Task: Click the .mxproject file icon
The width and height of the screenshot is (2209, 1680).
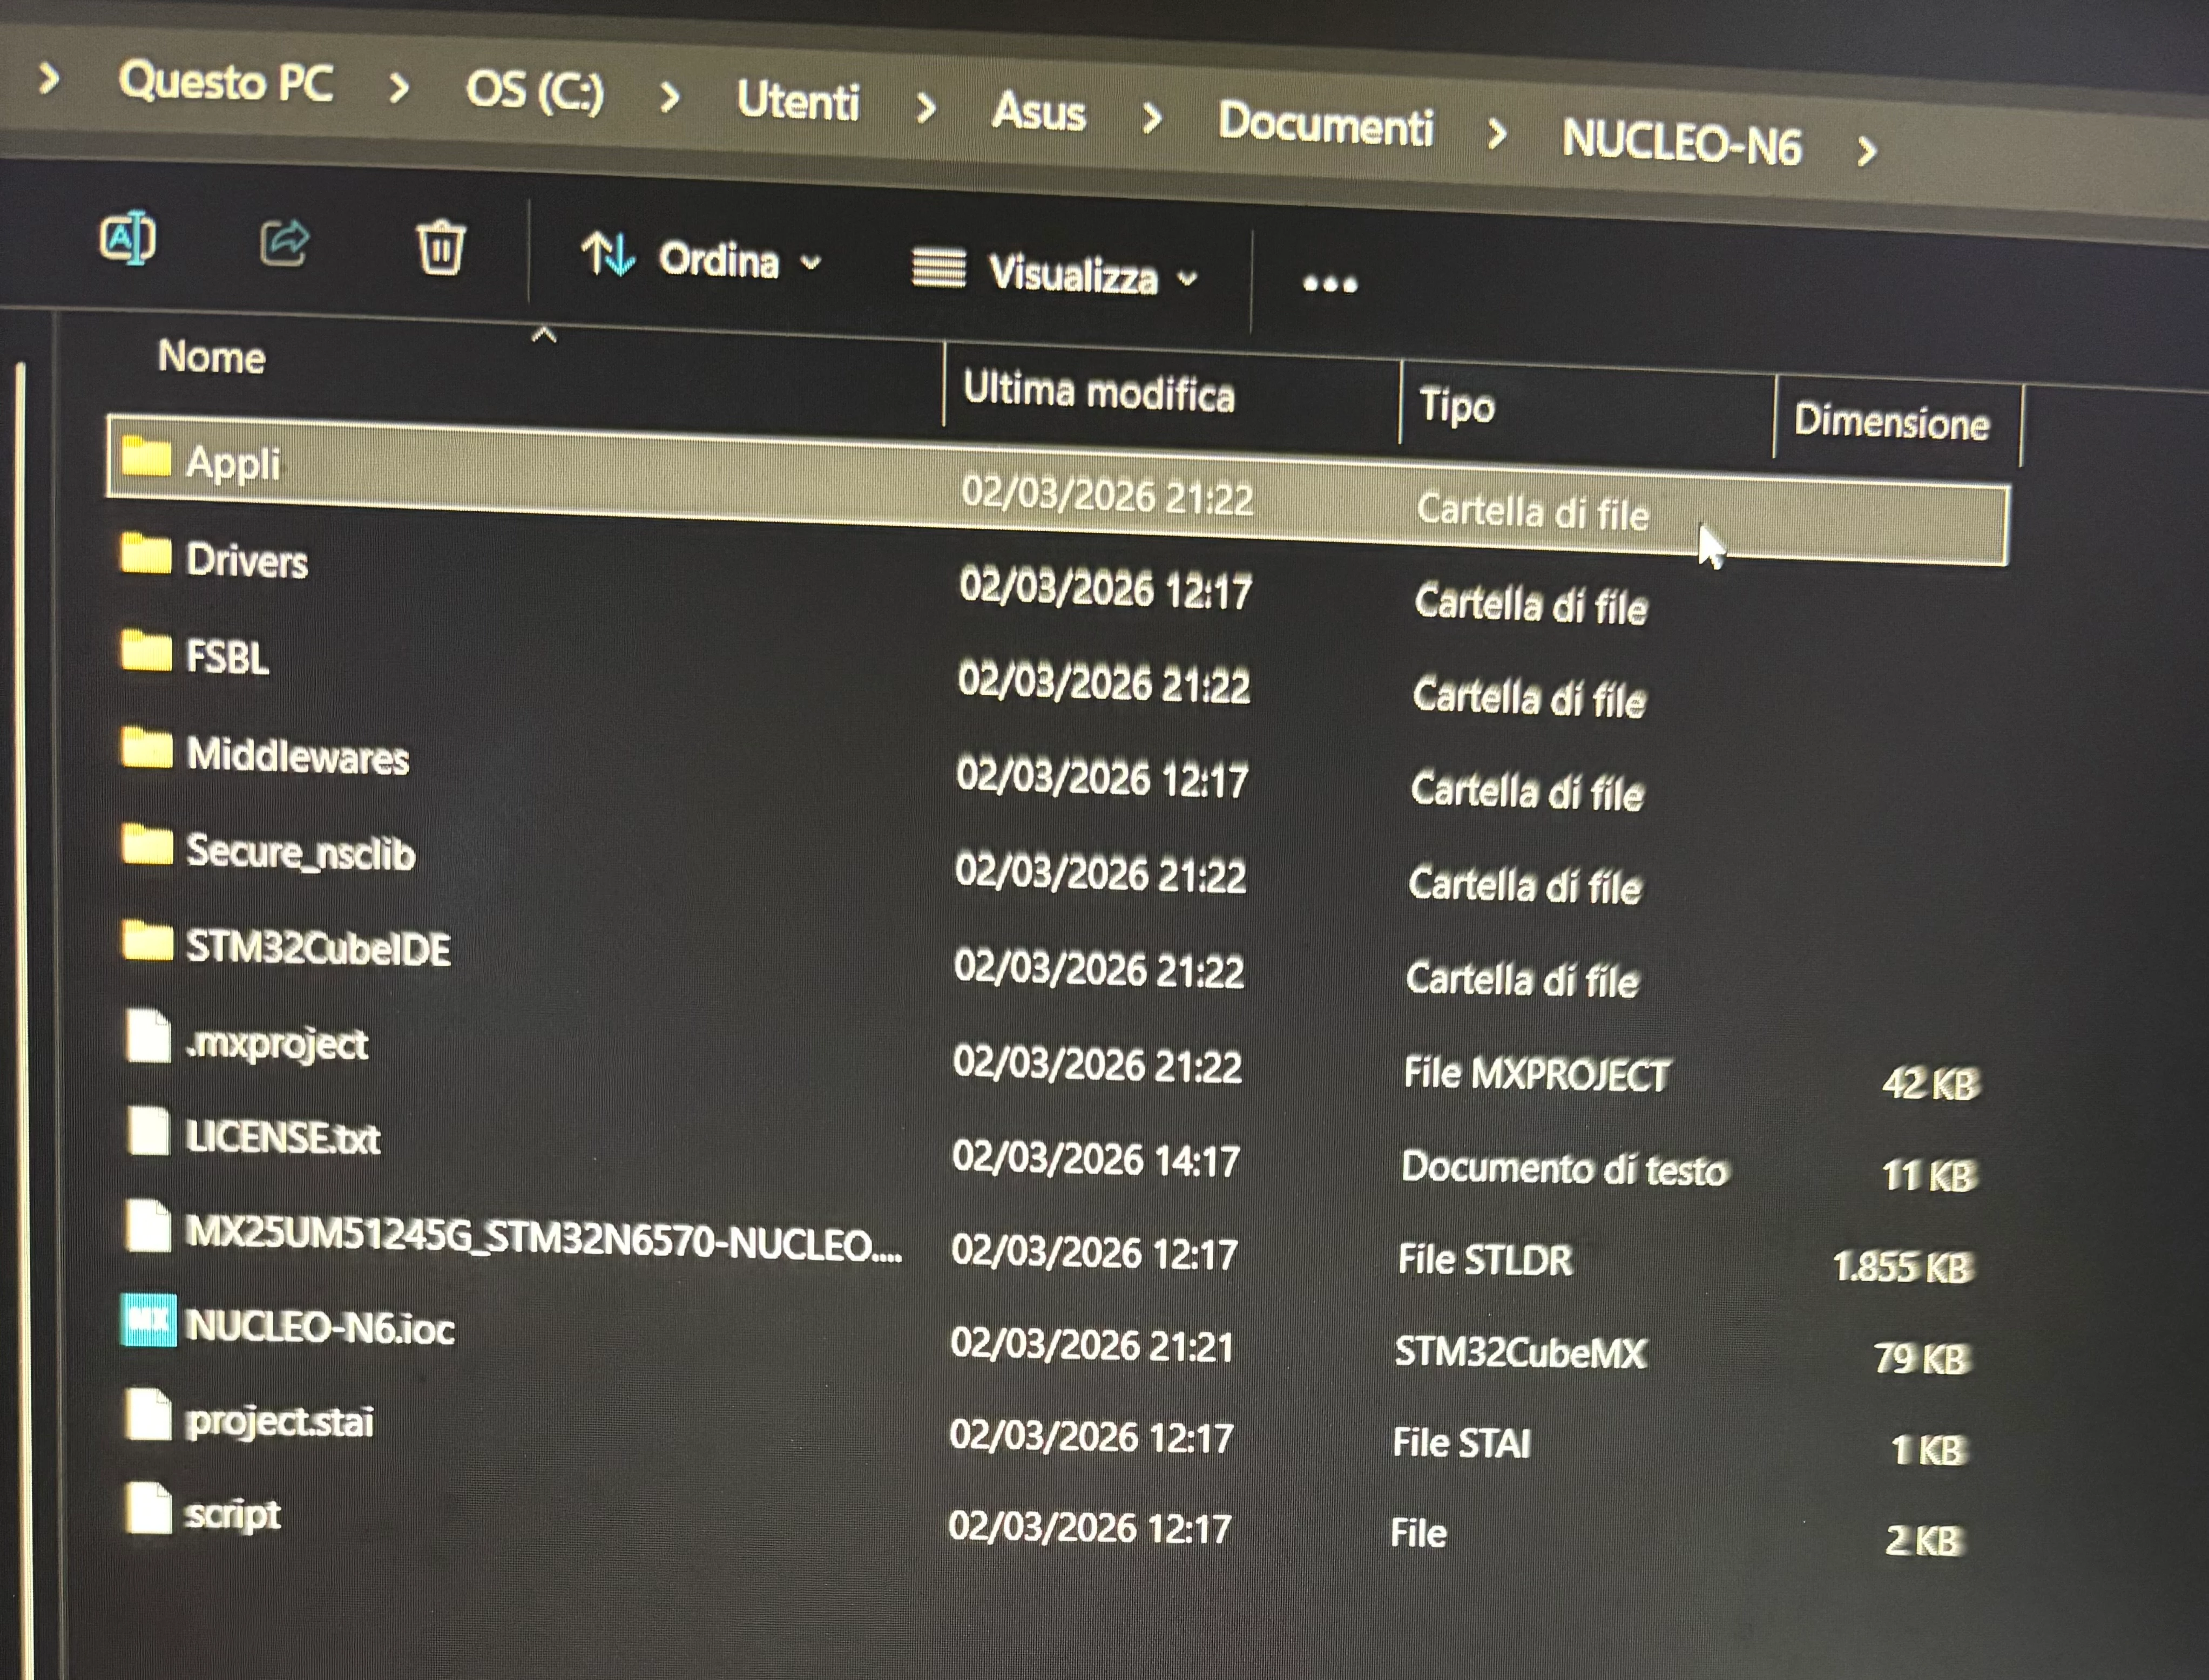Action: pos(148,1036)
